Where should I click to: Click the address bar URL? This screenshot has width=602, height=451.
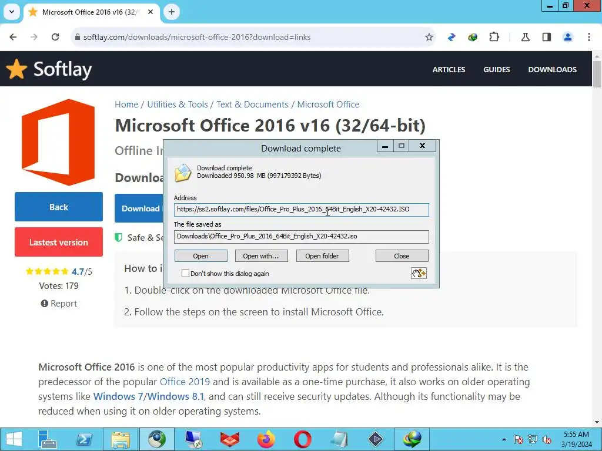pyautogui.click(x=196, y=37)
